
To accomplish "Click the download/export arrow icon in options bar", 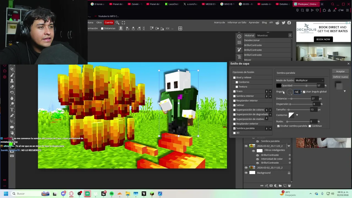I will (x=121, y=28).
